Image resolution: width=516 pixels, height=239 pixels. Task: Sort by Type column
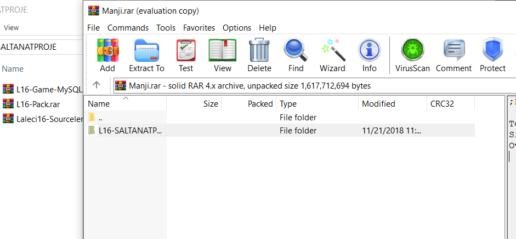tap(317, 104)
